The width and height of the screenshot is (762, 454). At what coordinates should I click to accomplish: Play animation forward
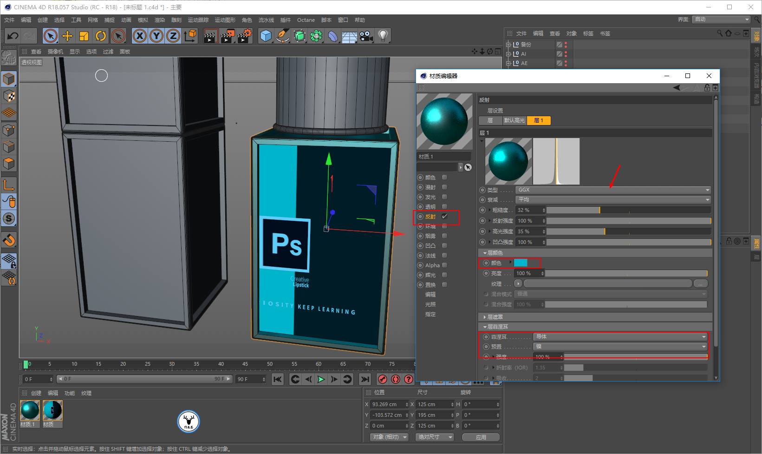pyautogui.click(x=321, y=379)
